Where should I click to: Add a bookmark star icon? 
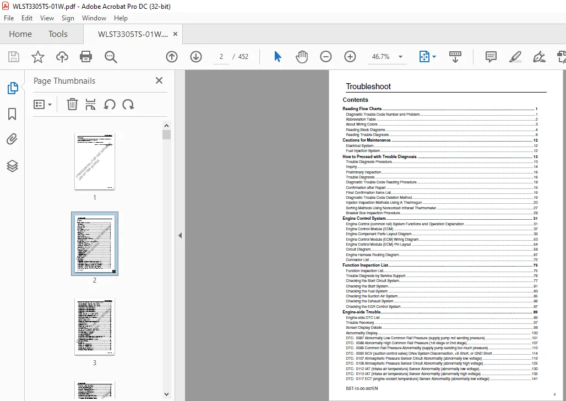(x=38, y=57)
